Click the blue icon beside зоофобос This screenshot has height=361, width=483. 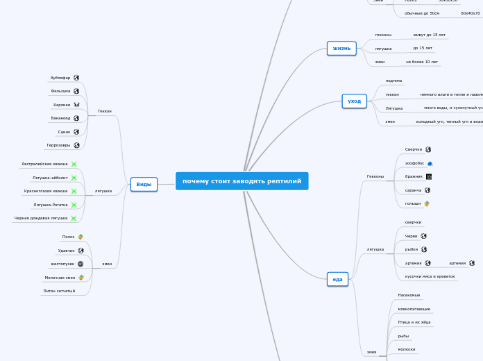coord(430,163)
